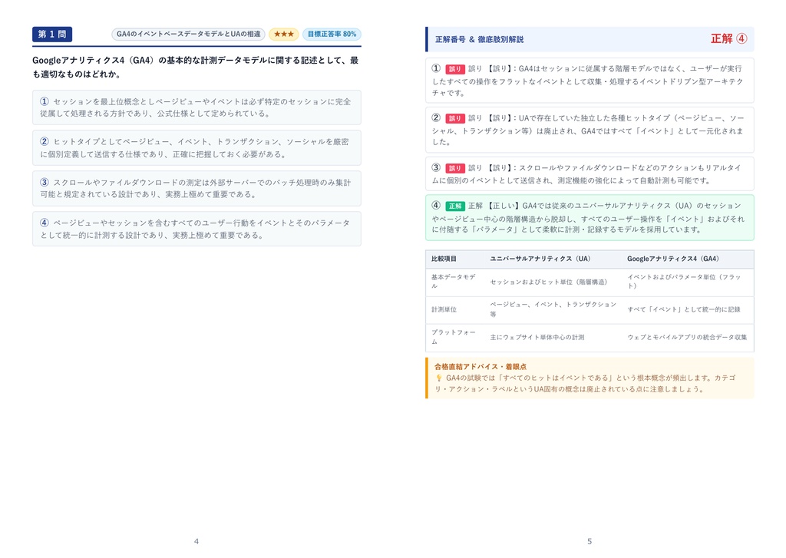Click circled number ① of the first answer choice
The height and width of the screenshot is (558, 786).
[45, 101]
